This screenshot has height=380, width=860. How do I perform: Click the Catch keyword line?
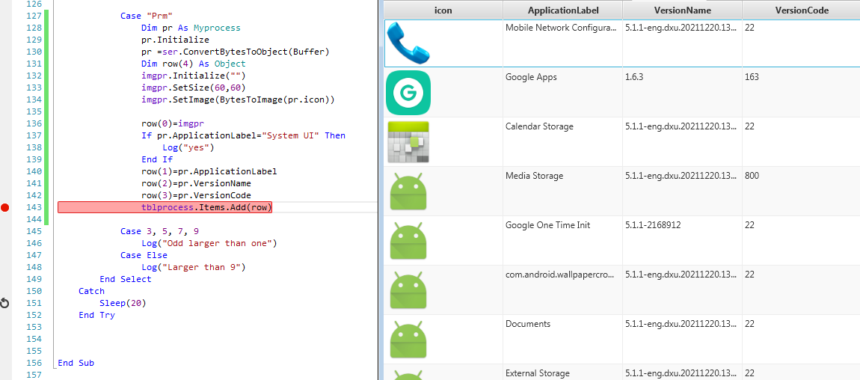click(x=91, y=291)
